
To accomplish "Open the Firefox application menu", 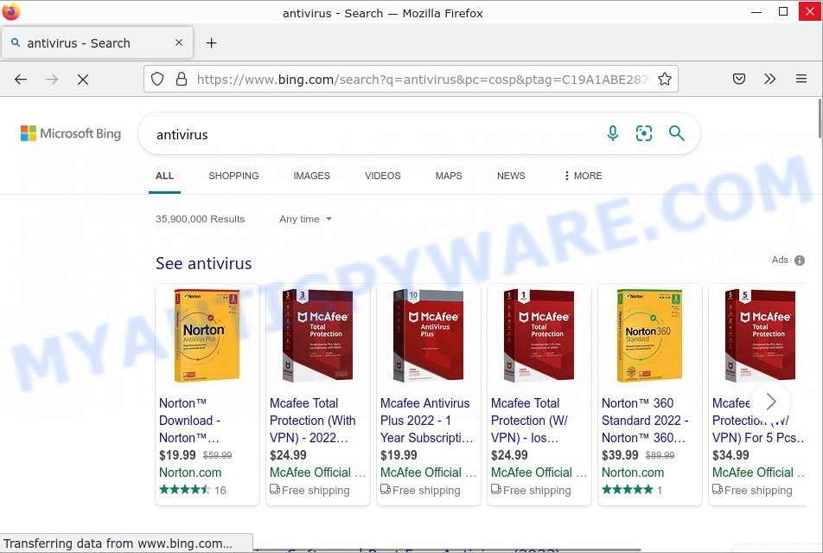I will click(x=801, y=79).
